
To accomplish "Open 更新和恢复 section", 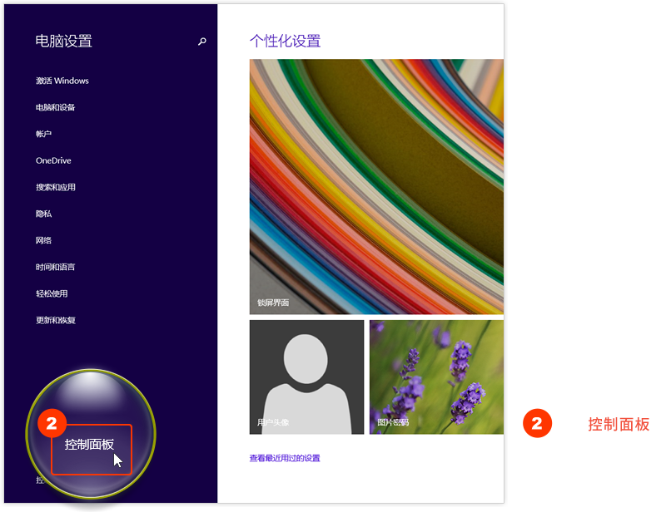I will click(x=56, y=320).
